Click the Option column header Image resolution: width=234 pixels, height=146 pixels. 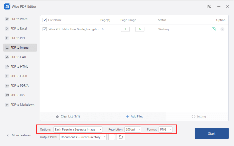coord(221,20)
